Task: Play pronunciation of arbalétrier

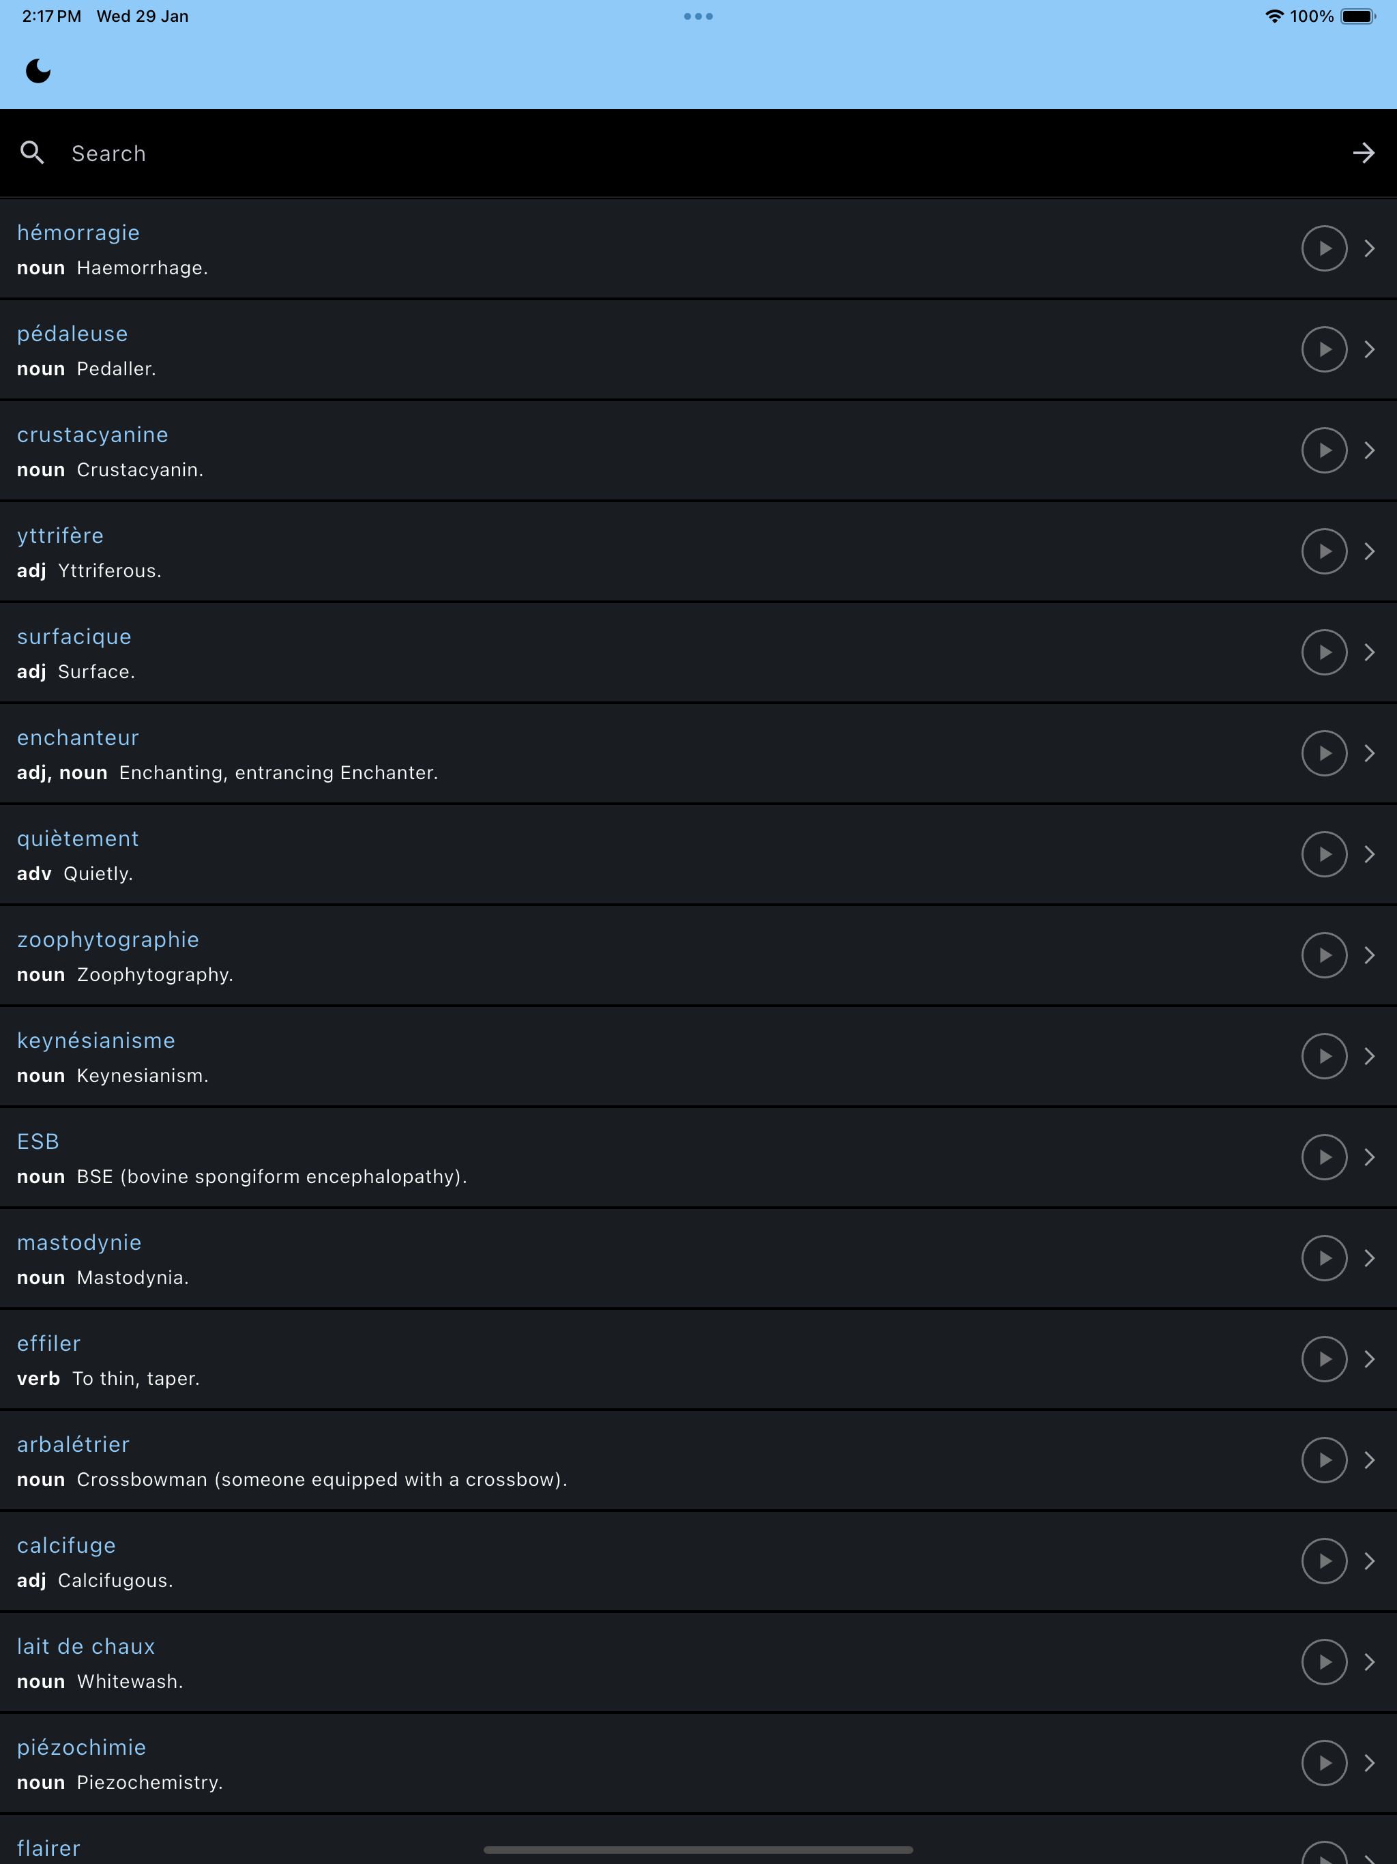Action: [x=1324, y=1460]
